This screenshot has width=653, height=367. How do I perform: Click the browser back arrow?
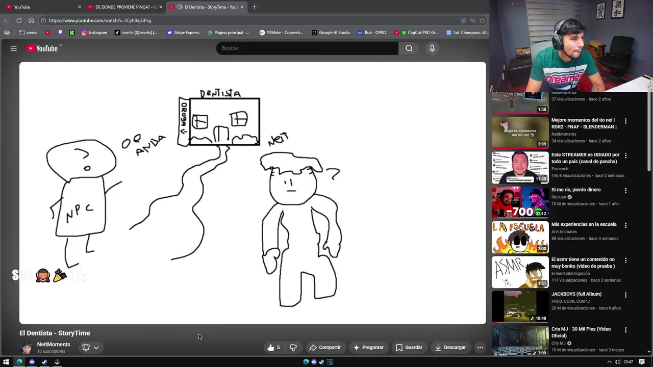[x=7, y=20]
